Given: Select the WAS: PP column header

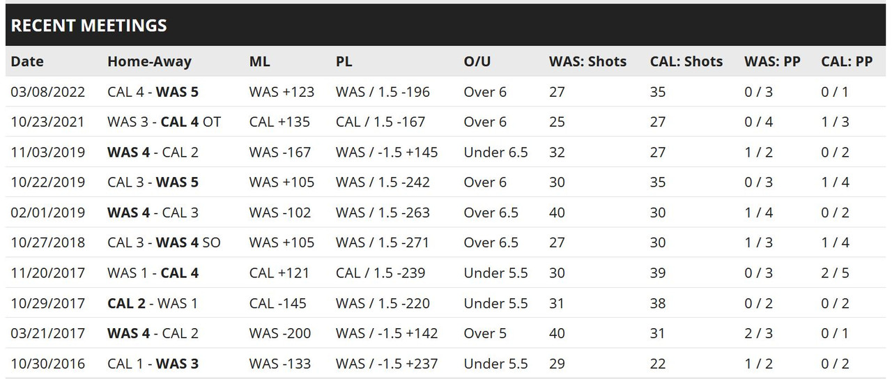Looking at the screenshot, I should coord(772,61).
